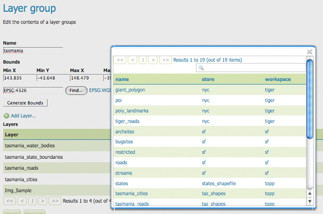
Task: Focus the Min Y input field
Action: [53, 78]
